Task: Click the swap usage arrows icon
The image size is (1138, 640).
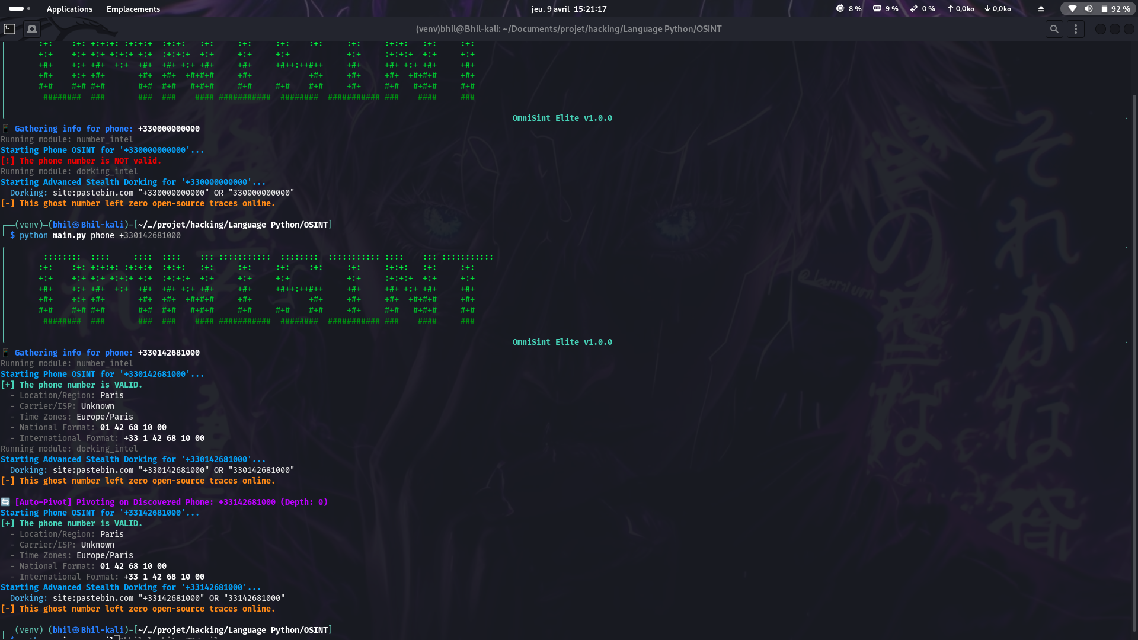Action: click(x=914, y=9)
